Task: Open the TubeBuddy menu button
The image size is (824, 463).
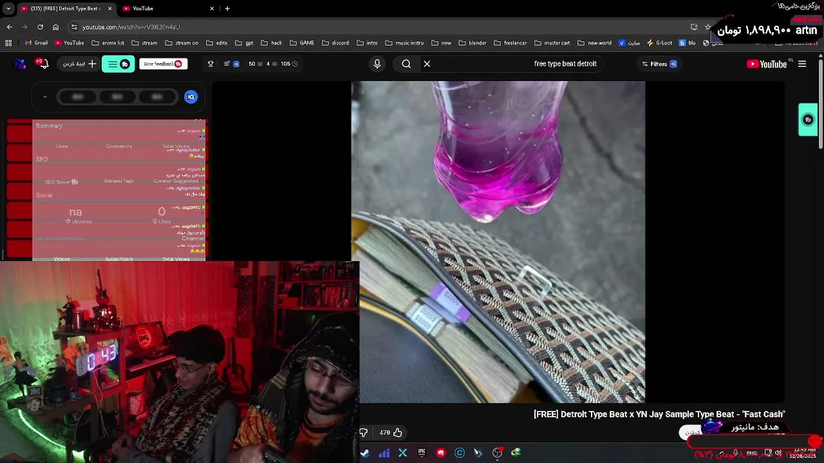Action: point(118,64)
